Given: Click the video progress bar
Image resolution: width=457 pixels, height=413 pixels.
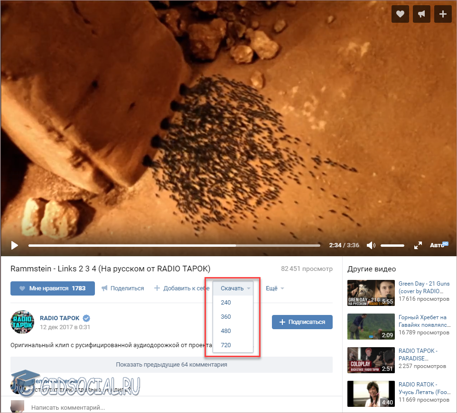Looking at the screenshot, I should click(174, 245).
